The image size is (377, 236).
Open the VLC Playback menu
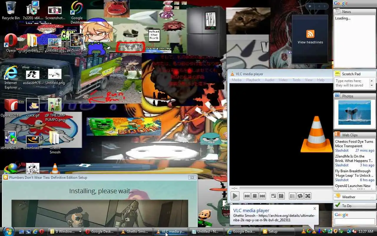[x=253, y=80]
